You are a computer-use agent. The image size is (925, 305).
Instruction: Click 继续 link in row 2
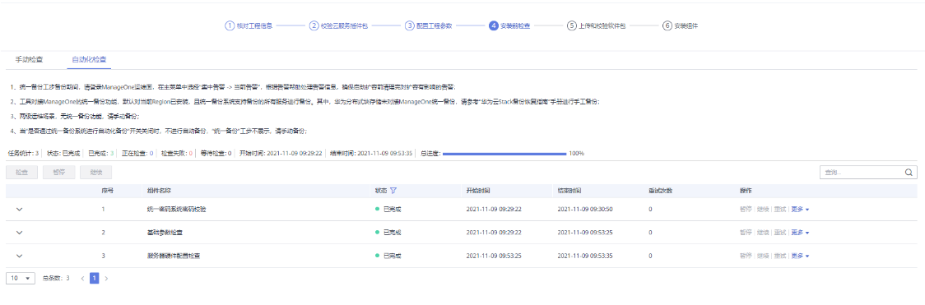point(763,233)
